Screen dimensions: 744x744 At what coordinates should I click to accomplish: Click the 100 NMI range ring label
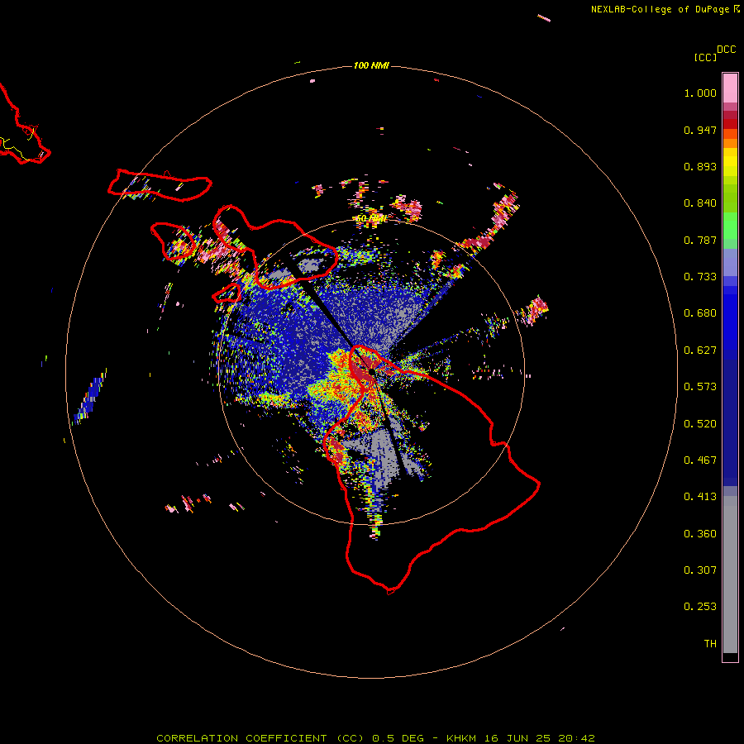(x=371, y=65)
